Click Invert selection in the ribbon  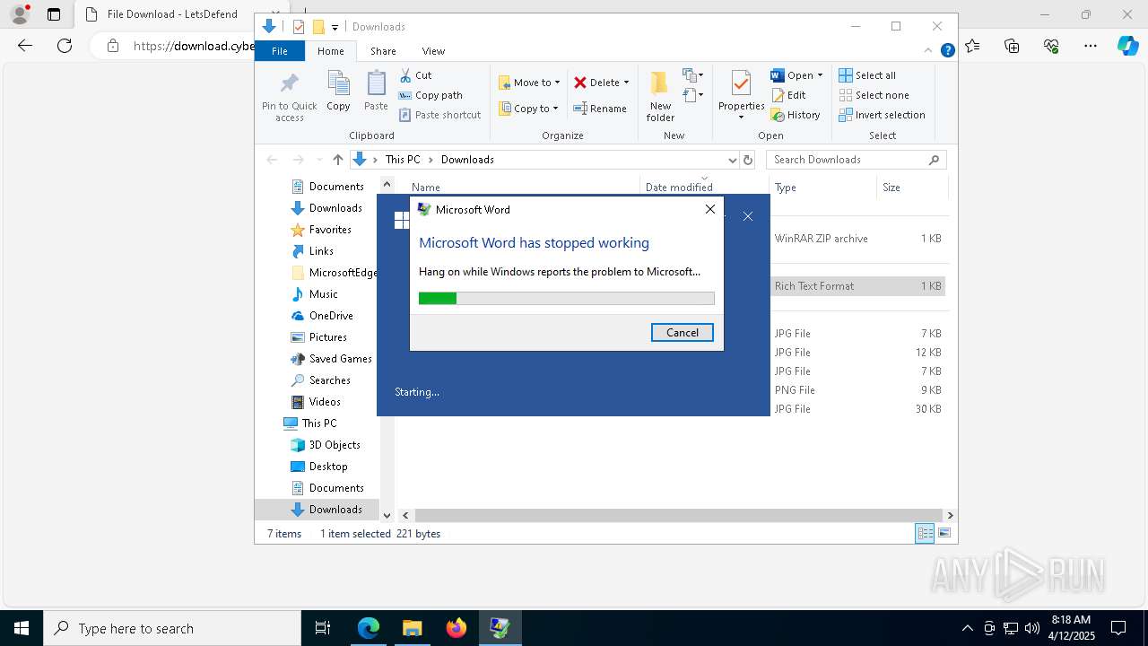tap(883, 115)
